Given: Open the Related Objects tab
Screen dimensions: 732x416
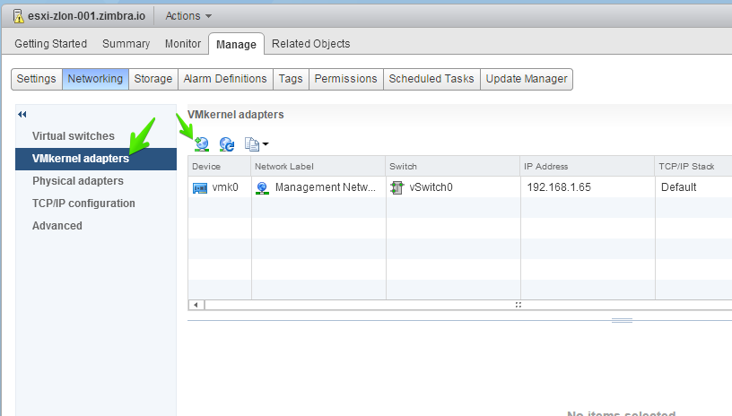Looking at the screenshot, I should [x=311, y=44].
